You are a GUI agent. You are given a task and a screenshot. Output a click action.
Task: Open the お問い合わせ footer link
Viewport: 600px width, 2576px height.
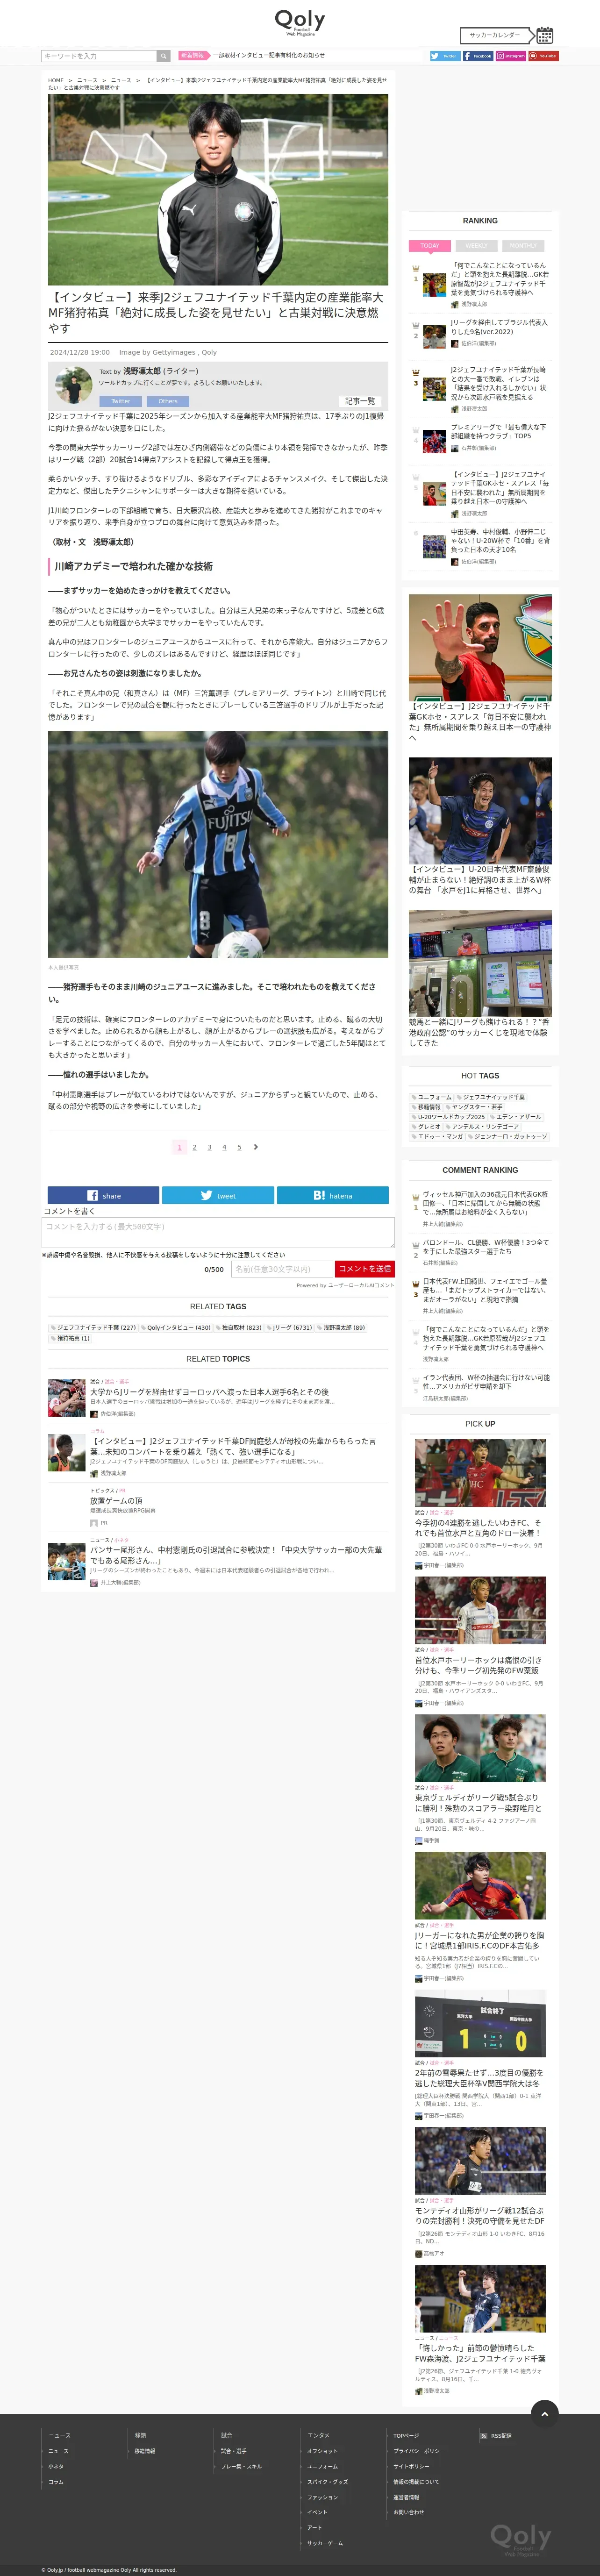point(408,2512)
